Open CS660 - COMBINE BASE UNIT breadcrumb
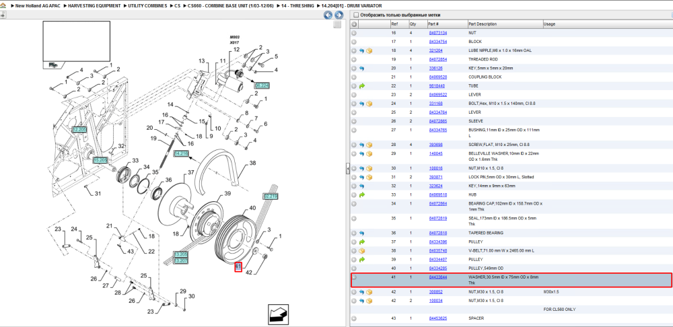Viewport: 673px width, 327px height. coord(232,5)
